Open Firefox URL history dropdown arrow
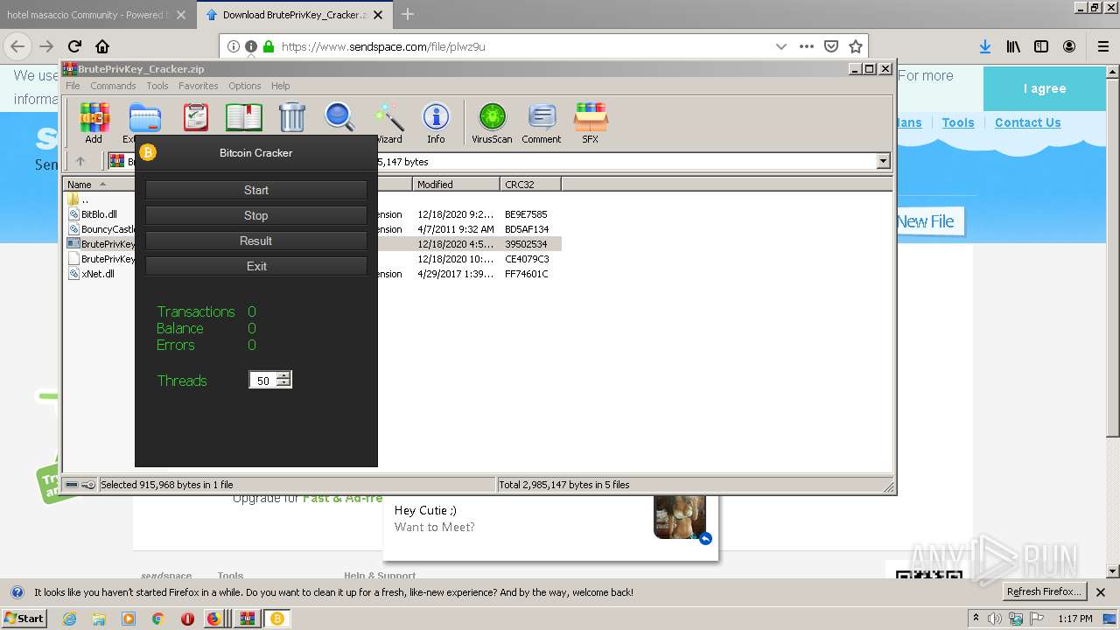This screenshot has width=1120, height=630. tap(780, 46)
